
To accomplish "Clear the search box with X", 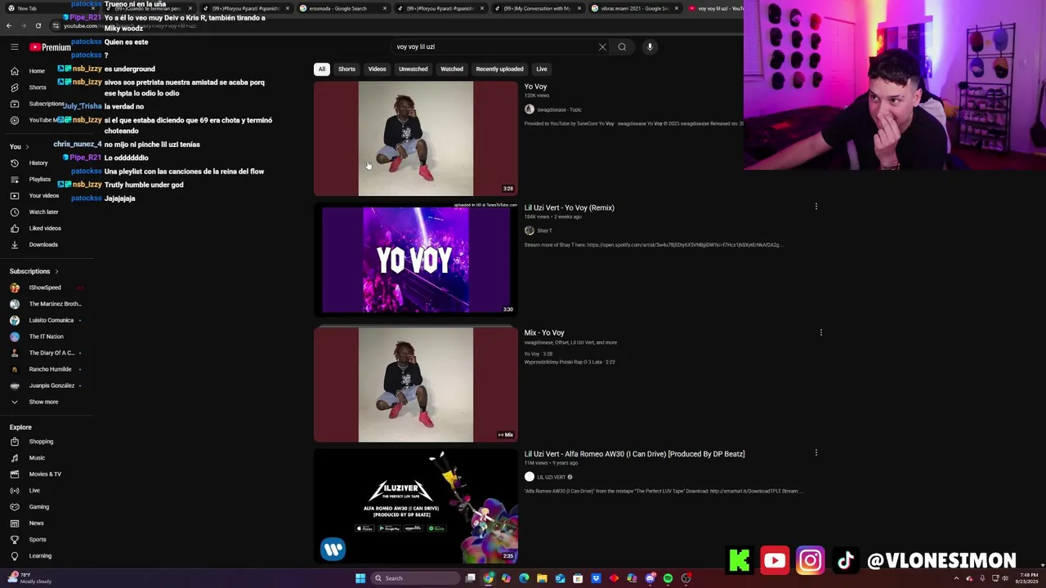I will click(602, 47).
